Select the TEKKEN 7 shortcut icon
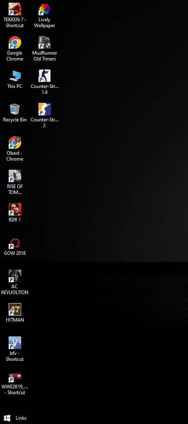This screenshot has width=188, height=424. pos(15,9)
